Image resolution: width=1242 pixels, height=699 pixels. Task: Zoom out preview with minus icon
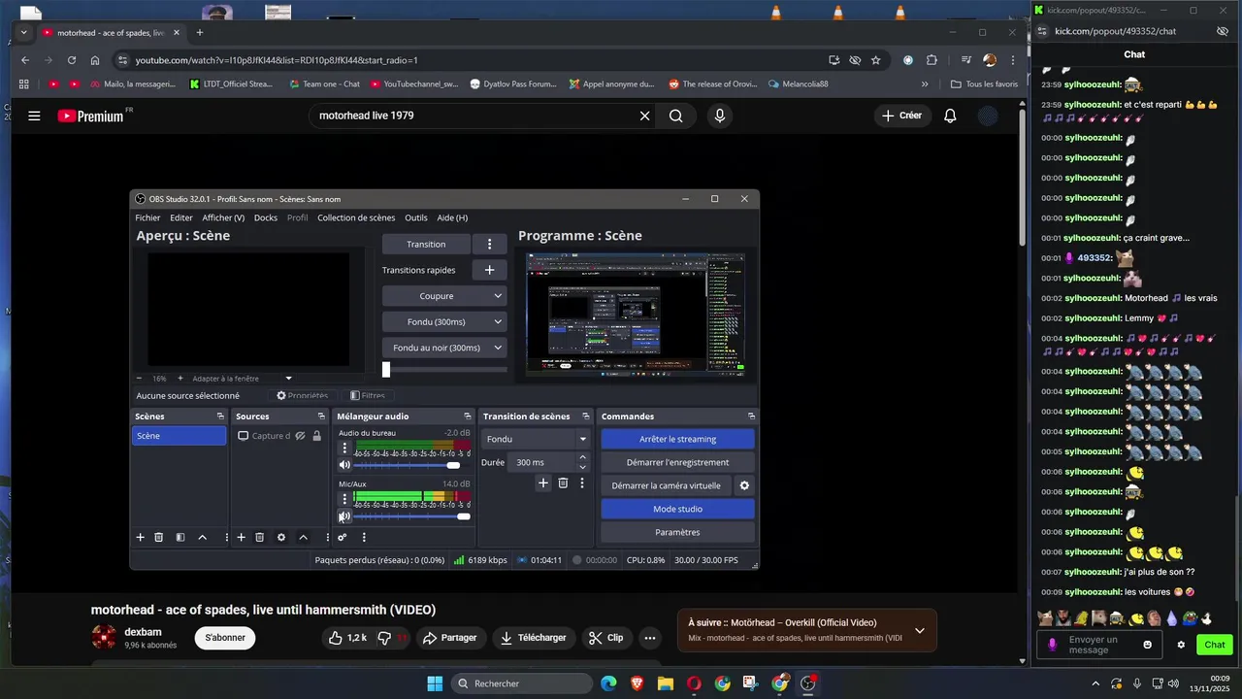[139, 378]
